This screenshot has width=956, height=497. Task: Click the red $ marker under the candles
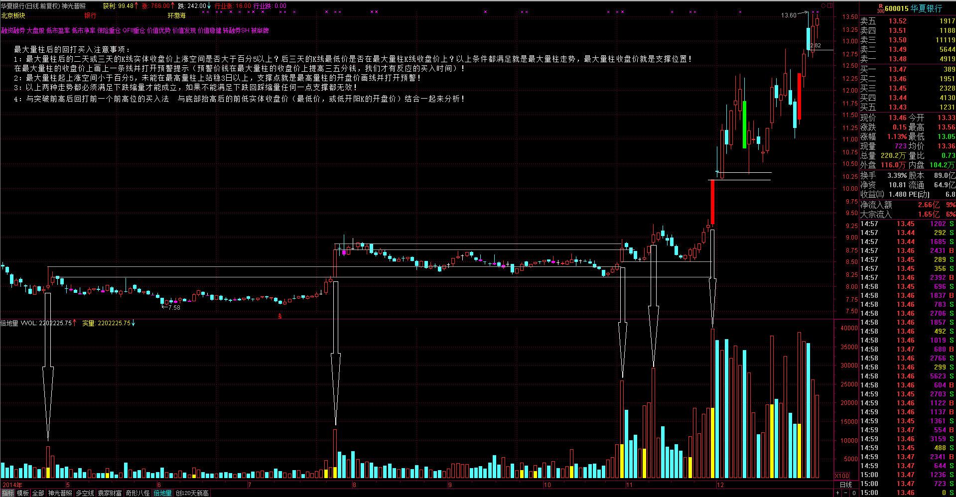280,316
